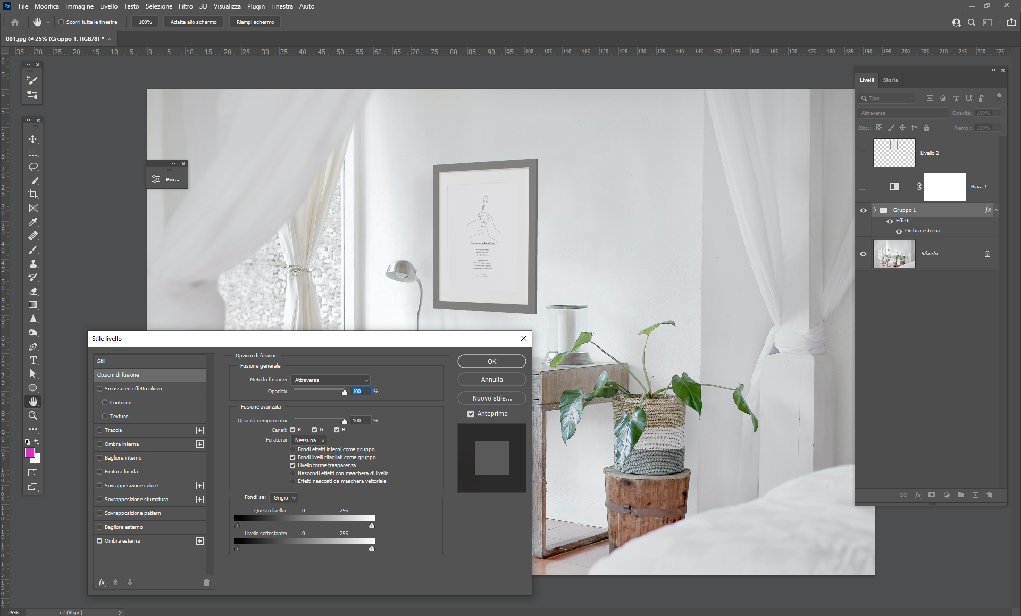
Task: Open the Metodo fusione dropdown
Action: click(331, 380)
